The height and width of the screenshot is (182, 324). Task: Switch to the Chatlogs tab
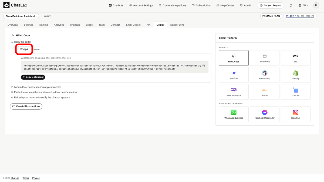(75, 25)
